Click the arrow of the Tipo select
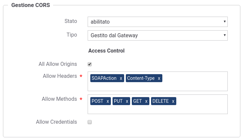245x140 pixels. click(224, 35)
